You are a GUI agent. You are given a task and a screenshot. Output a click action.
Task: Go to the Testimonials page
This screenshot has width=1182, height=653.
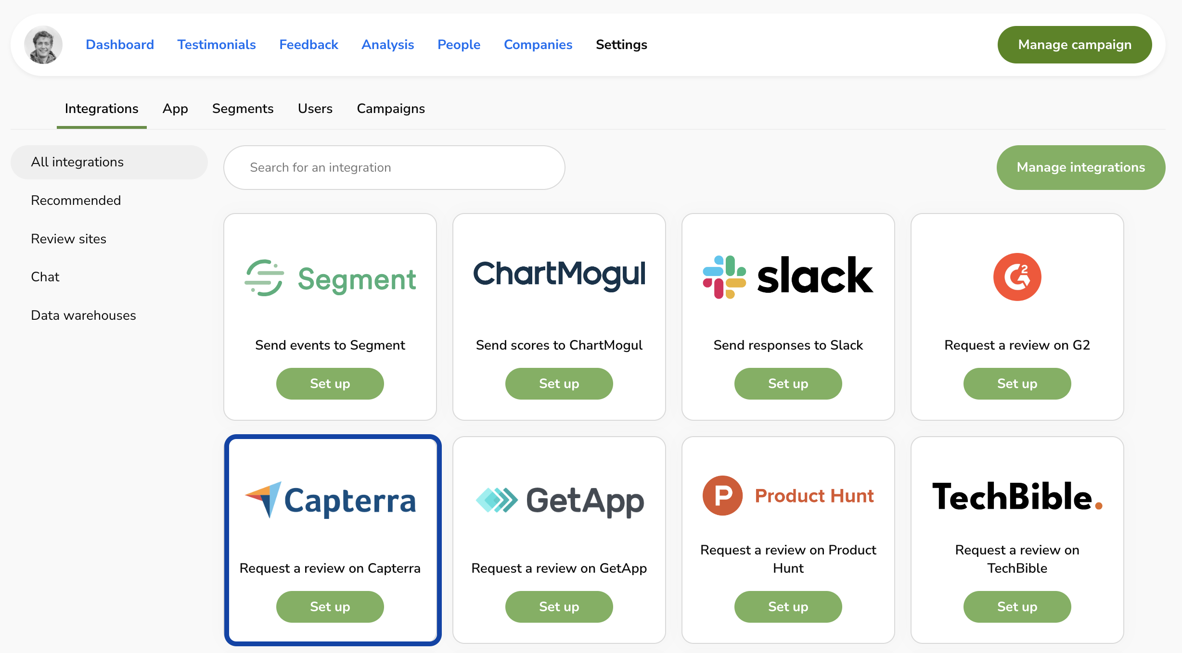point(217,45)
